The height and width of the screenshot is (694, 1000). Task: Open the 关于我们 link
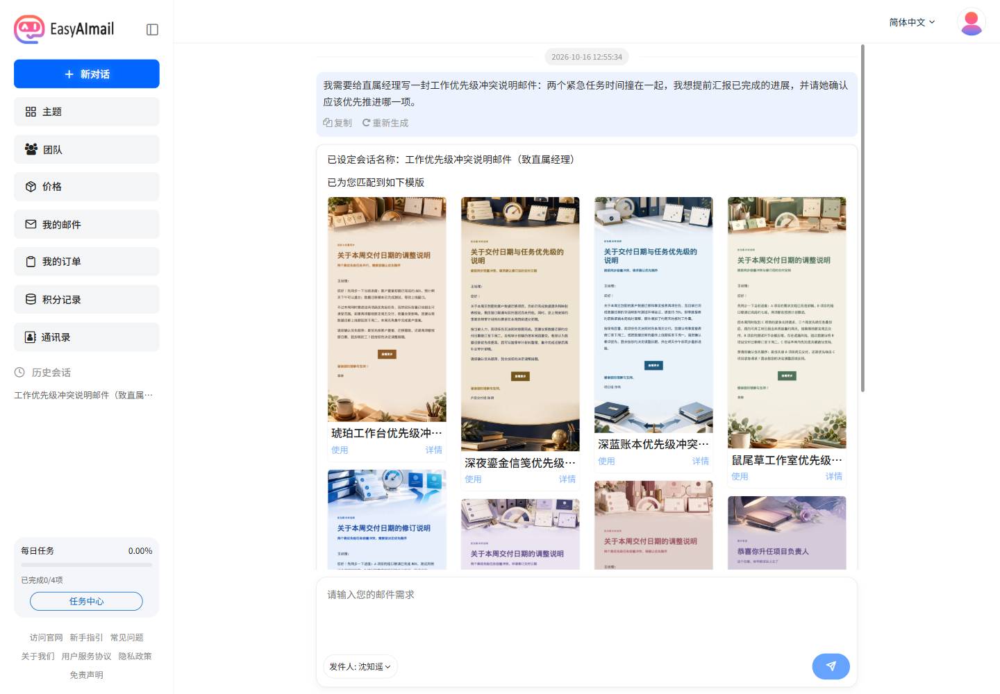[37, 656]
